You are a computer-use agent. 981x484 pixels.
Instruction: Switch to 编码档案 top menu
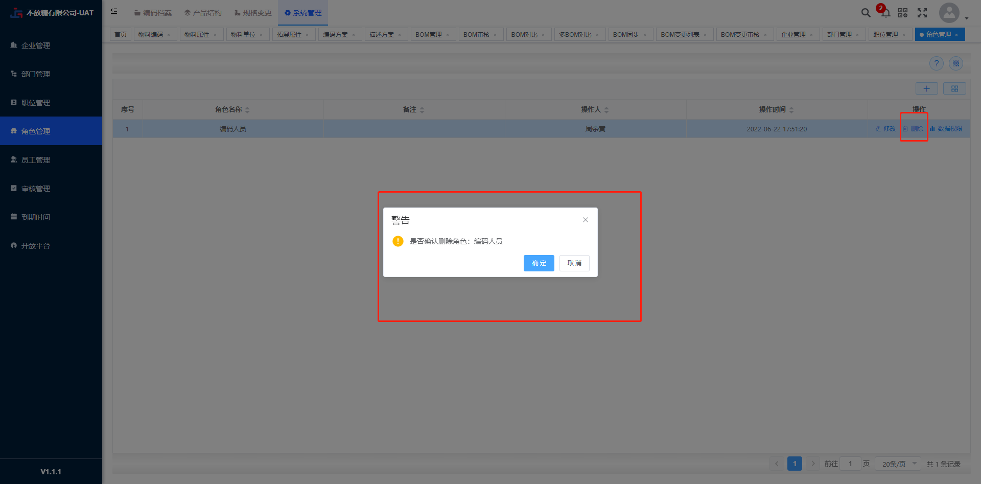point(153,13)
